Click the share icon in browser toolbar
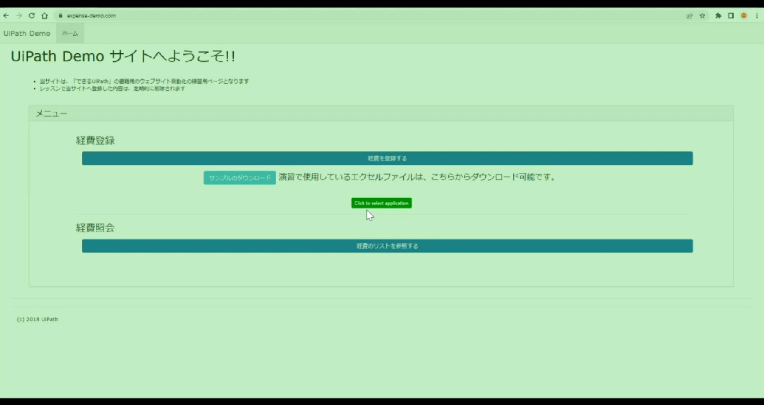Screen dimensions: 764x405 (x=689, y=16)
